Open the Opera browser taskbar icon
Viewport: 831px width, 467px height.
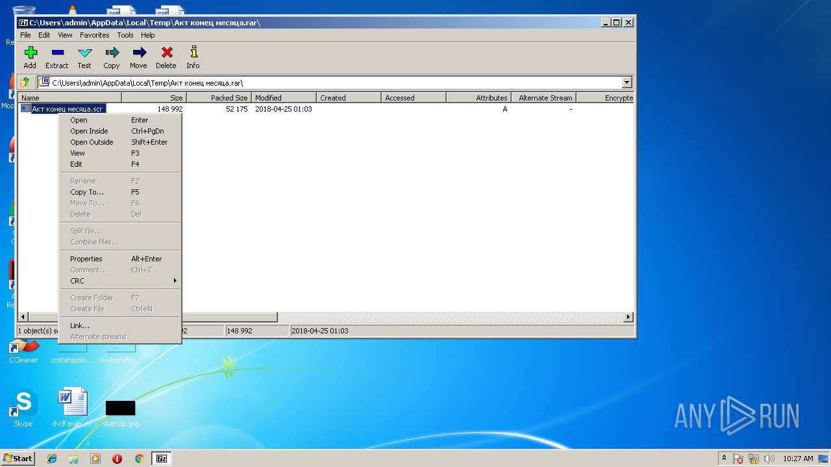point(117,459)
